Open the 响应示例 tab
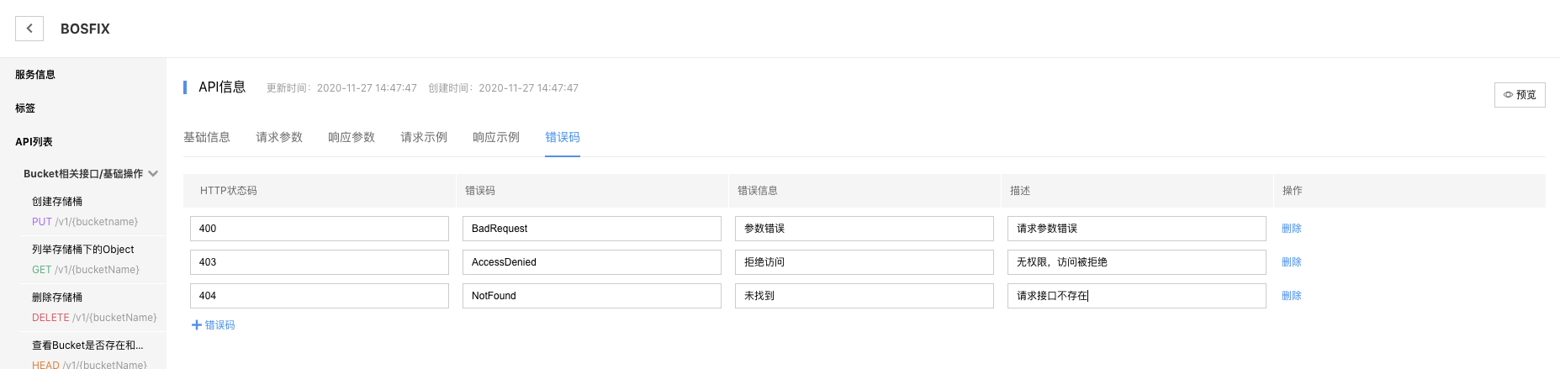1560x369 pixels. pos(496,137)
